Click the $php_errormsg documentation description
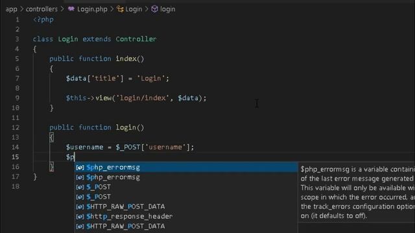This screenshot has width=415, height=233. [357, 192]
